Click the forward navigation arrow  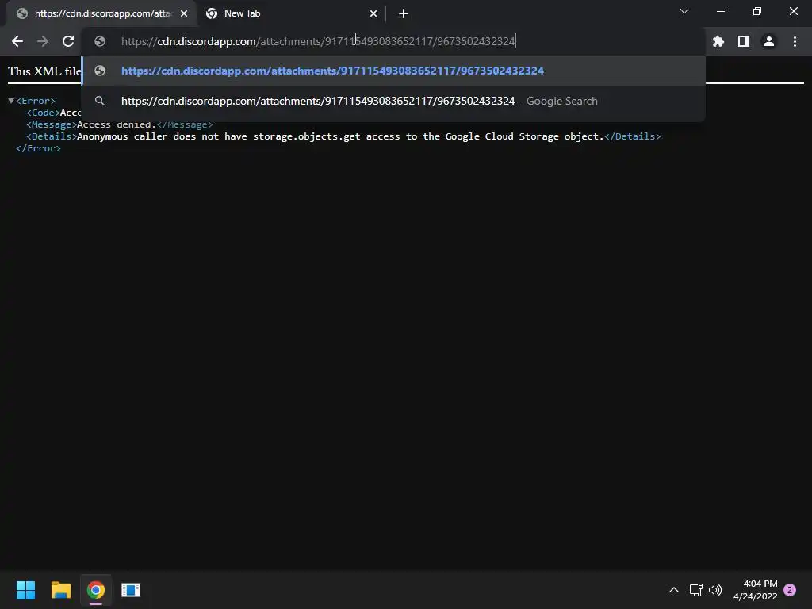(43, 41)
